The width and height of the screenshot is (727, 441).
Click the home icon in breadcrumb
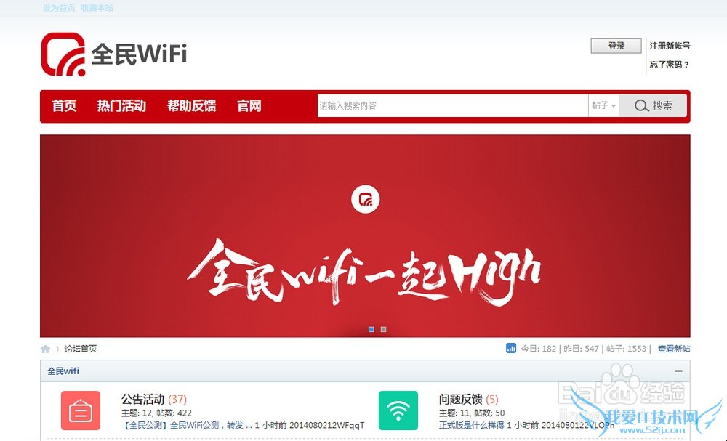(x=45, y=349)
